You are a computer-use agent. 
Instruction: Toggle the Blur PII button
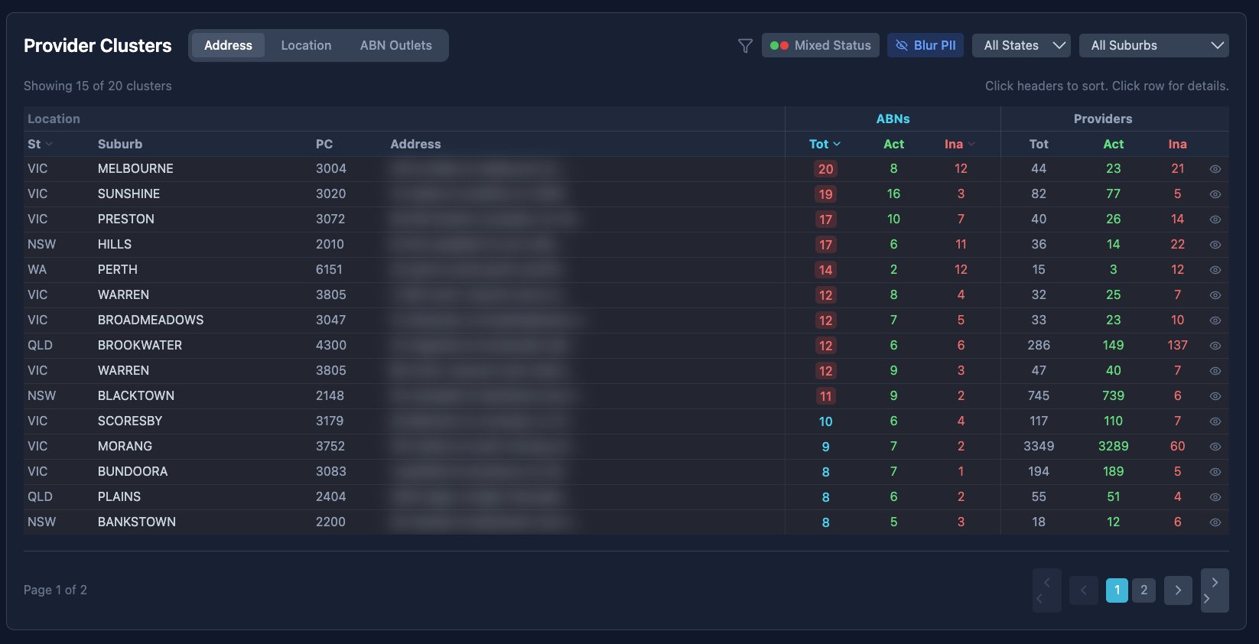click(926, 46)
